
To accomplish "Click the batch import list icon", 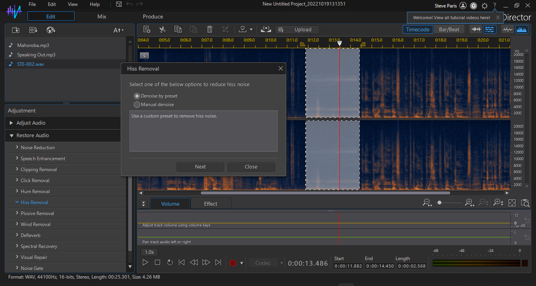I will [33, 30].
